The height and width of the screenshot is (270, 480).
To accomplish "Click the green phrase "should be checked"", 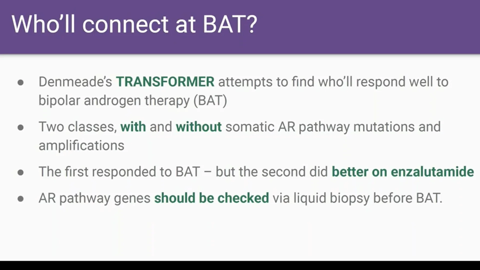I will 211,198.
